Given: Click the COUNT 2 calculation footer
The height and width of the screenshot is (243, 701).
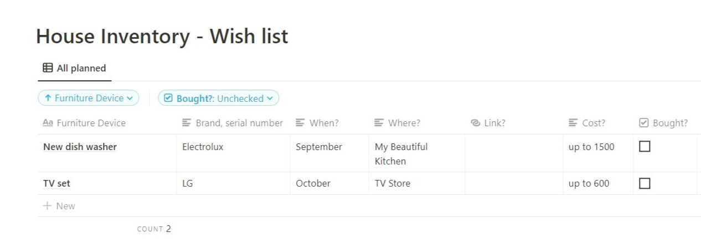Looking at the screenshot, I should 154,229.
